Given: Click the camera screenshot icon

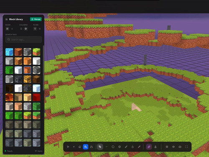Looking at the screenshot, I should point(180,147).
